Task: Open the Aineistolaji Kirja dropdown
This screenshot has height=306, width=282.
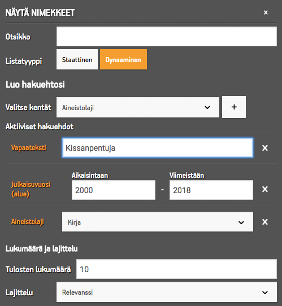Action: (158, 222)
